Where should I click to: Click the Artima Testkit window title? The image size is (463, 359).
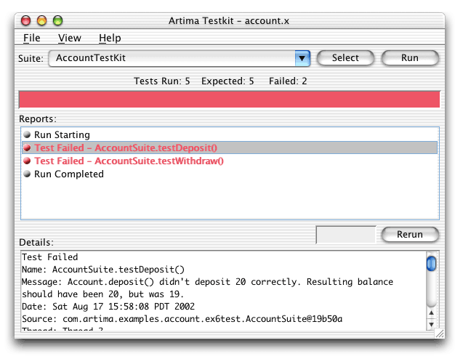coord(229,20)
